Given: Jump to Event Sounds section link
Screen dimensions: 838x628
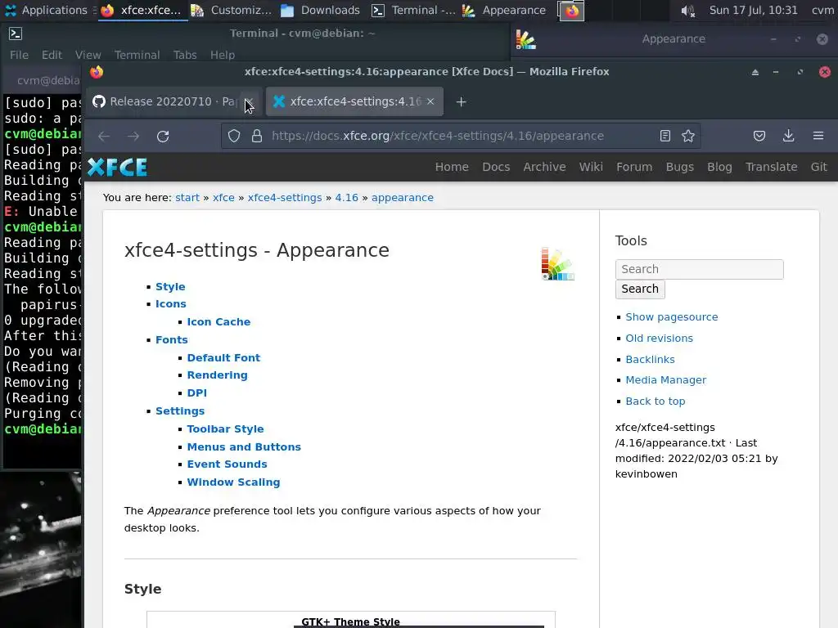Looking at the screenshot, I should [227, 464].
